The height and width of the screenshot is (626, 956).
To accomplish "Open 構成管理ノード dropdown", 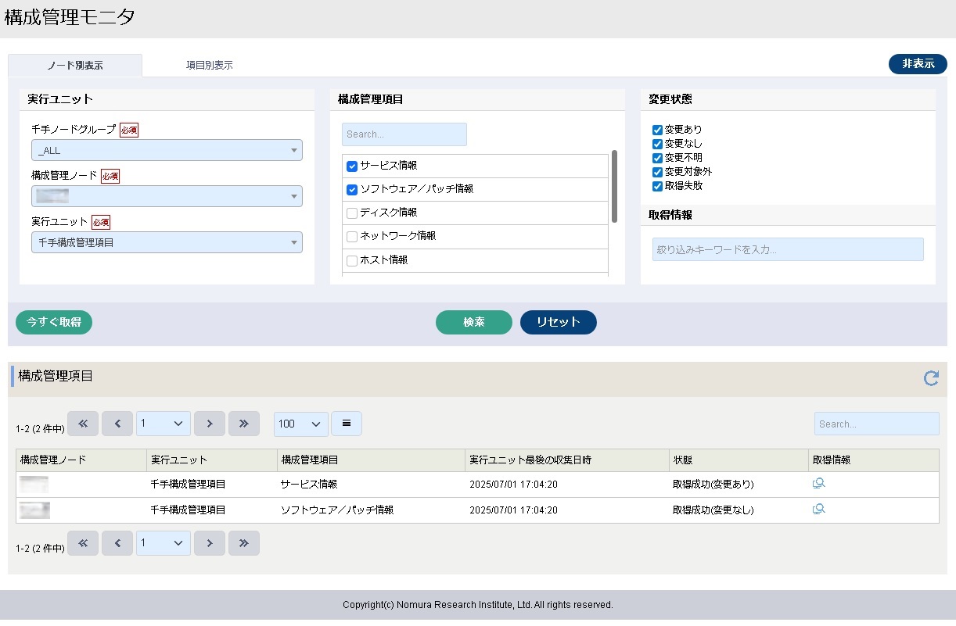I will coord(167,196).
